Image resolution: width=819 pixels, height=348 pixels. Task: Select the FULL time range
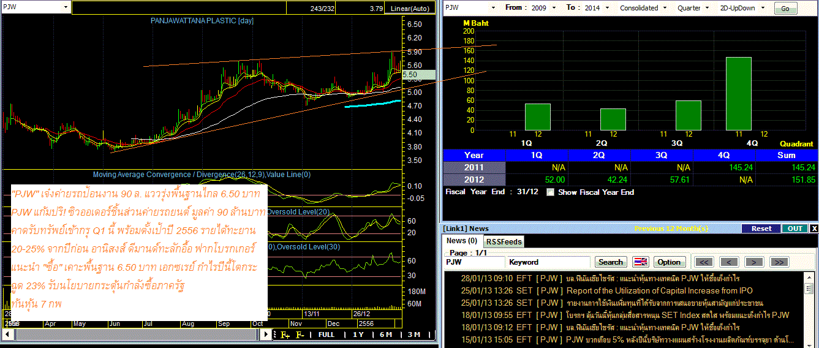point(326,335)
